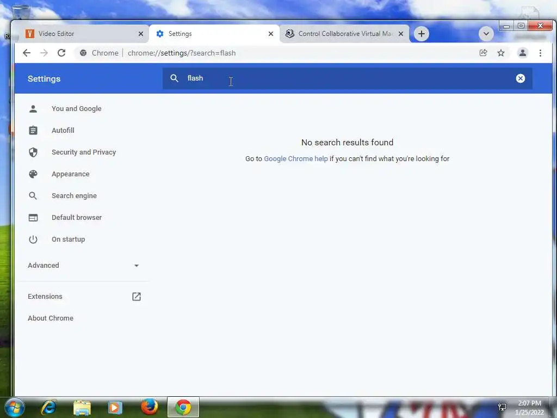Screen dimensions: 557x418
Task: Open the taskbar clock showing 2:07 PM
Action: [x=529, y=408]
